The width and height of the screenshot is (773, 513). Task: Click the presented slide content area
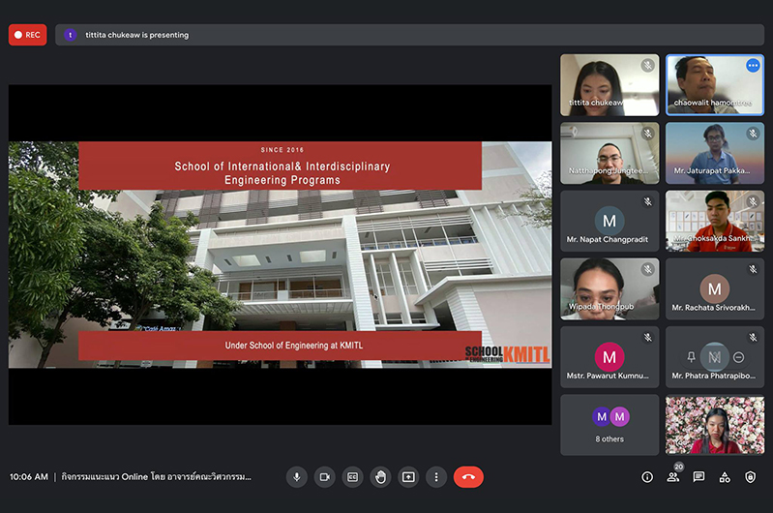[x=280, y=255]
